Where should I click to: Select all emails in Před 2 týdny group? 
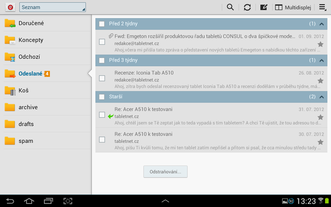pyautogui.click(x=102, y=24)
